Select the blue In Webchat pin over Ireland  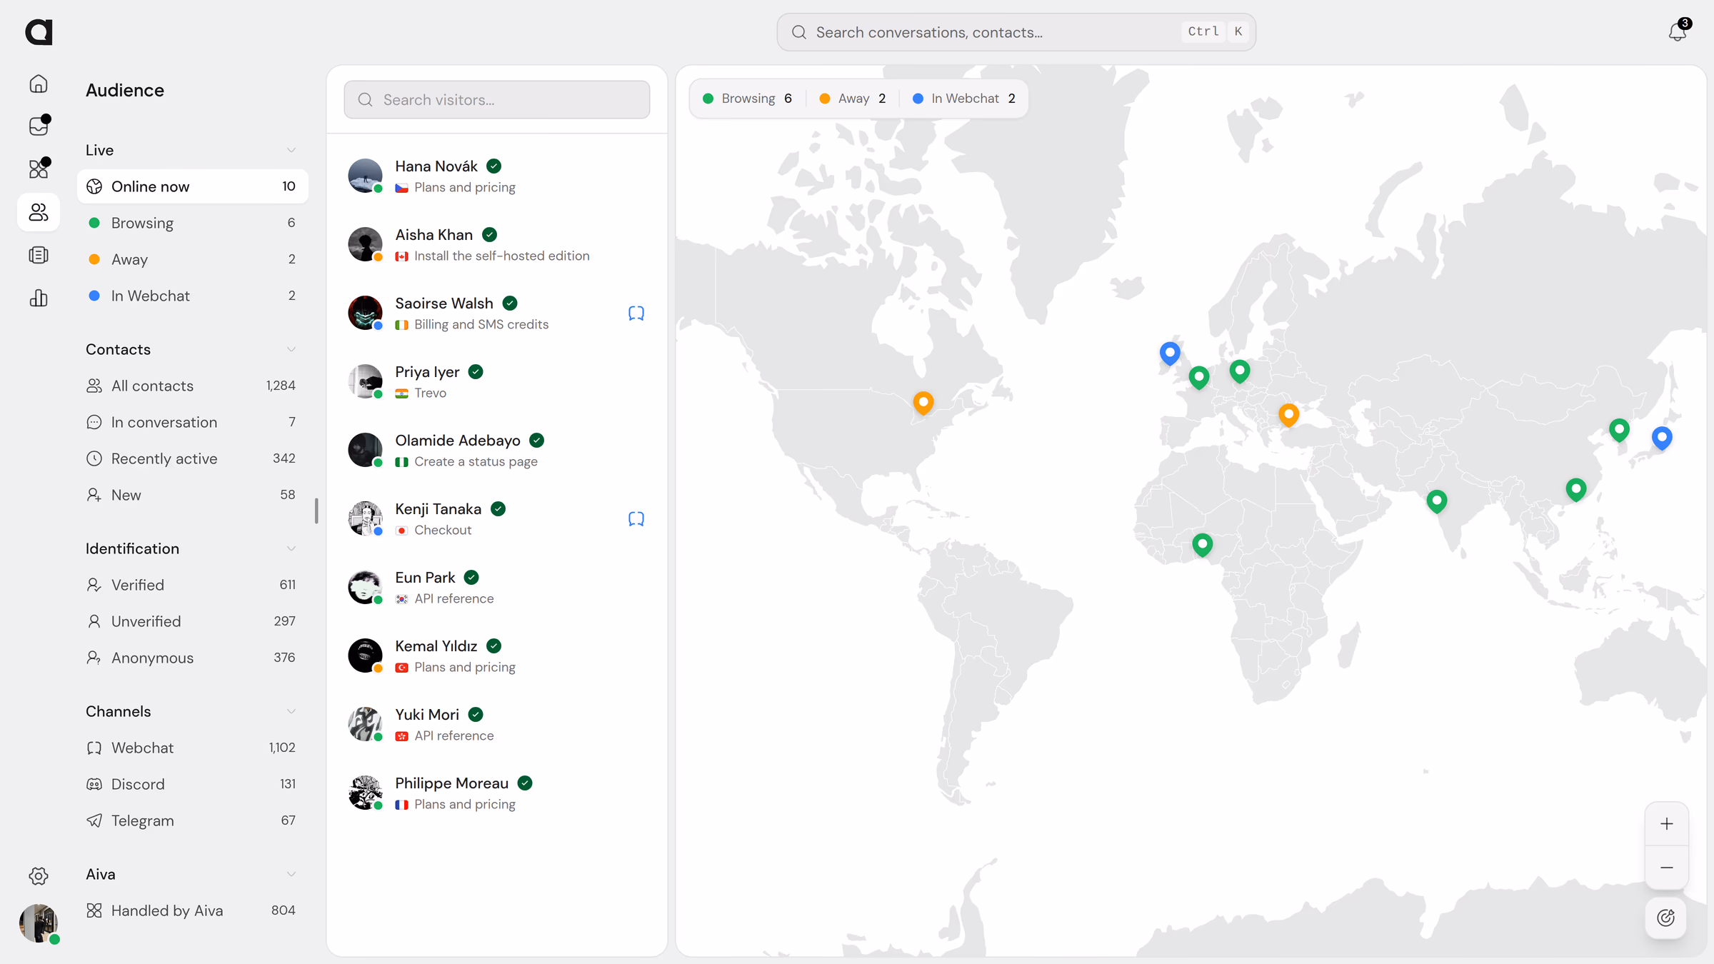point(1170,353)
